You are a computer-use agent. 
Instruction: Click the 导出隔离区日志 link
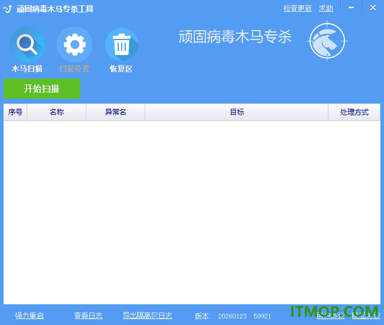click(x=148, y=316)
